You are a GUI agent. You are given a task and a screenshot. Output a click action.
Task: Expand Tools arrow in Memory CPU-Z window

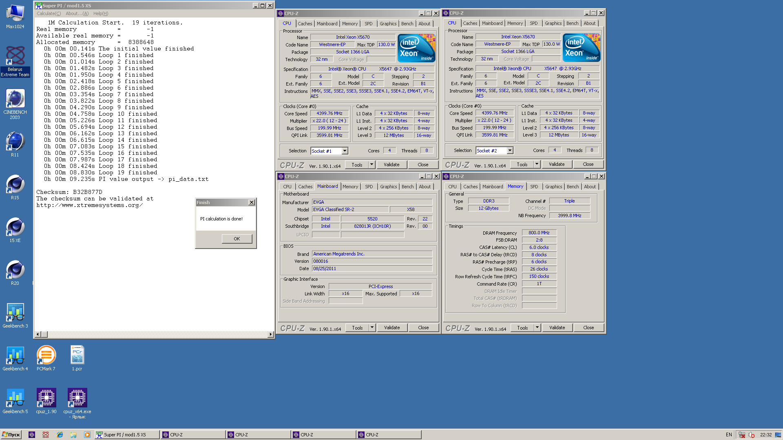[537, 328]
